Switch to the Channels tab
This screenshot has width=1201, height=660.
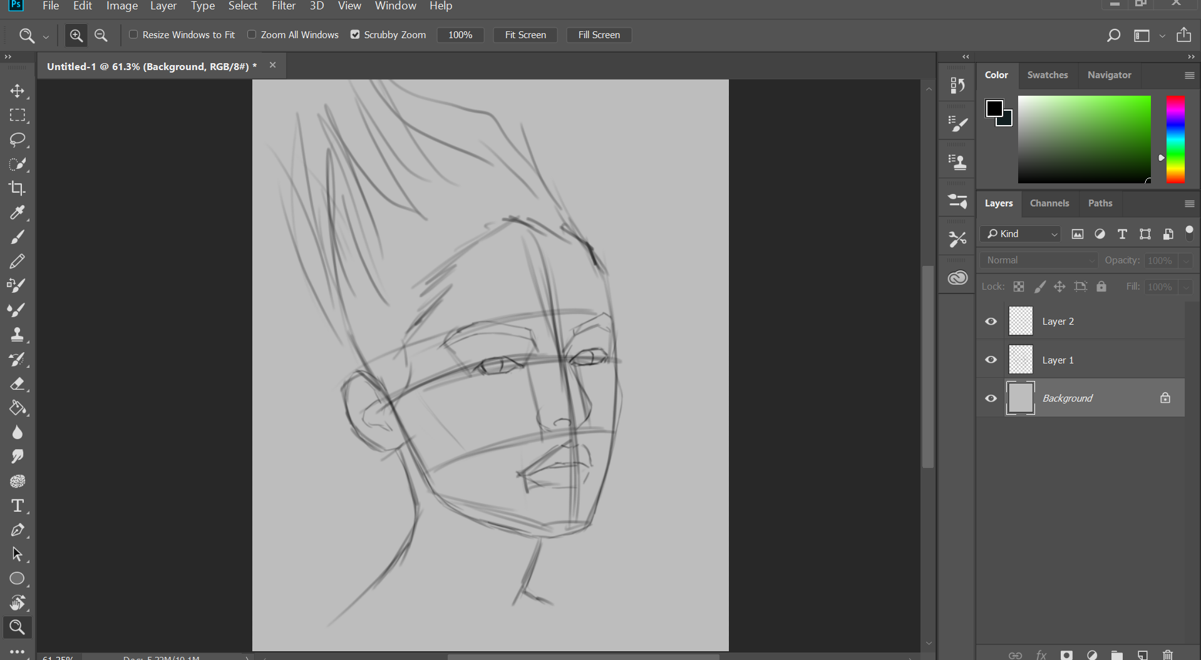(1049, 203)
